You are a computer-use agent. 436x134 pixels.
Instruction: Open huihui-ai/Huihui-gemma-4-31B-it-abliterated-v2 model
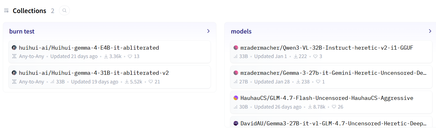pos(110,77)
